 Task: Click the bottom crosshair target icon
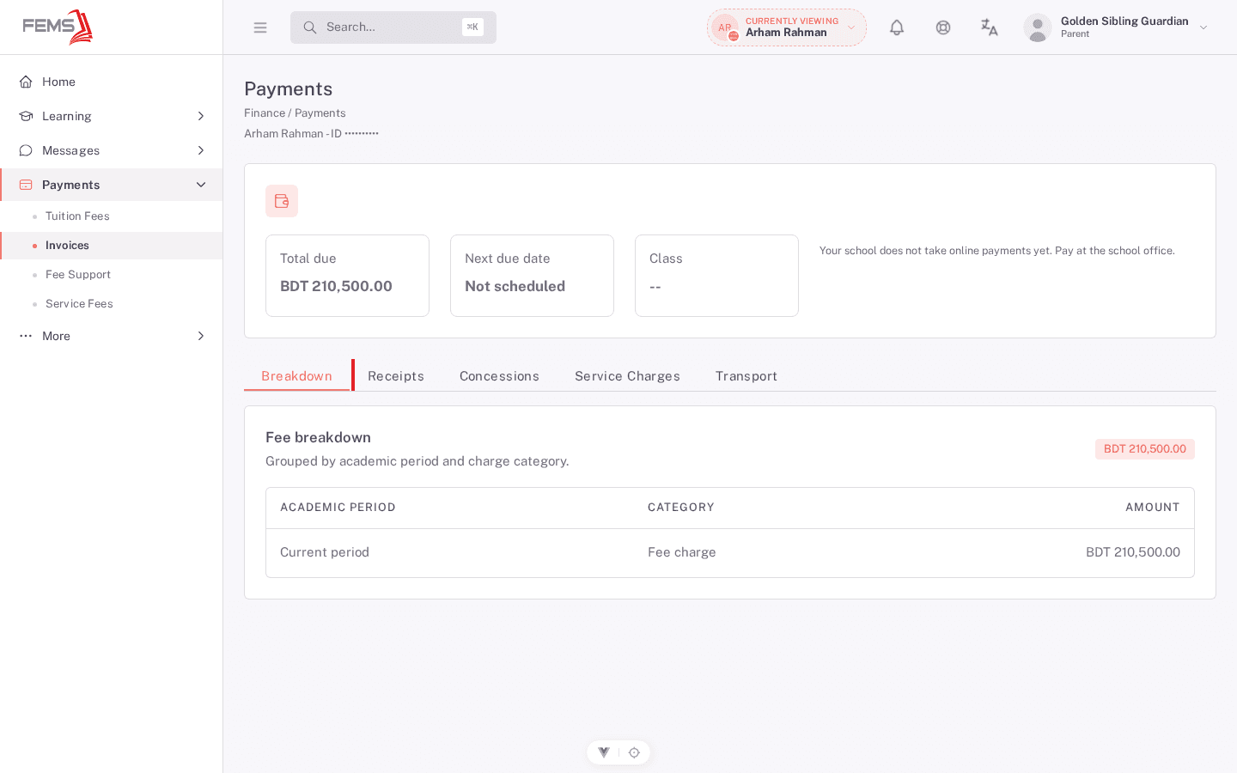pos(634,752)
